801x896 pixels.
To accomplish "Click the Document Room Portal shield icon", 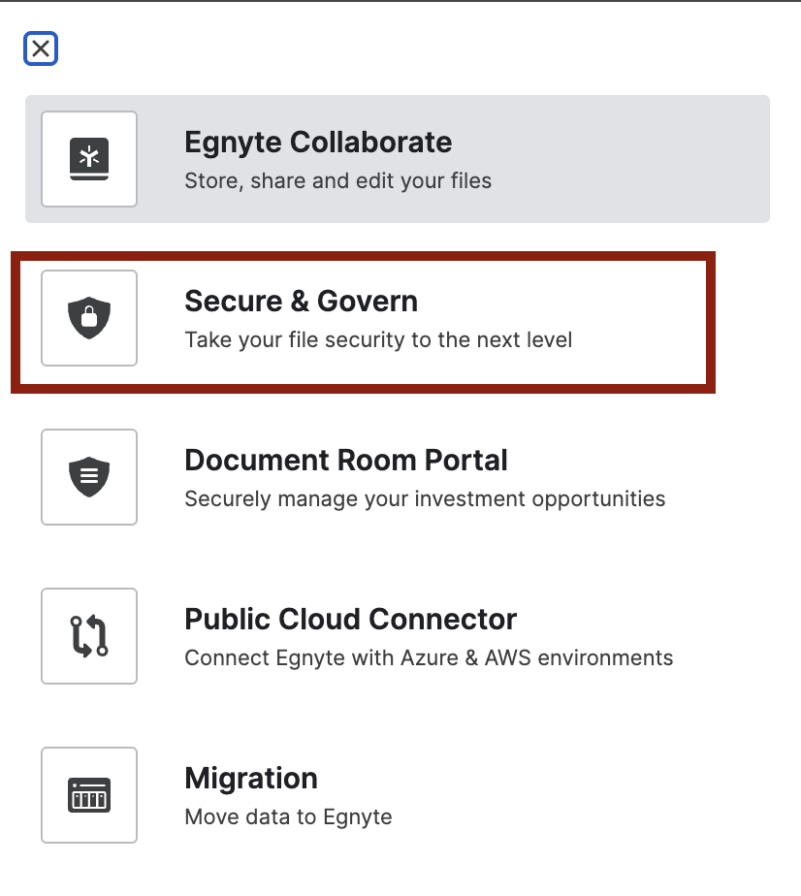I will 88,476.
